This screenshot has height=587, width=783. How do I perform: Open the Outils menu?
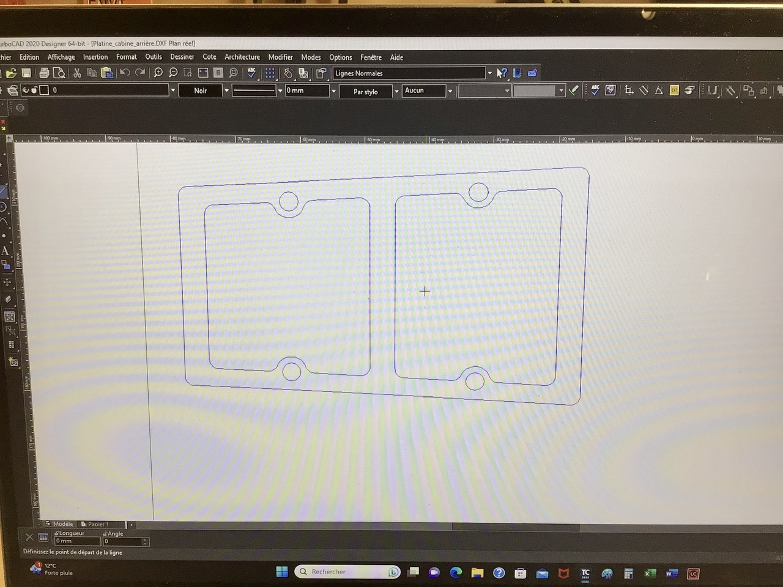coord(154,57)
